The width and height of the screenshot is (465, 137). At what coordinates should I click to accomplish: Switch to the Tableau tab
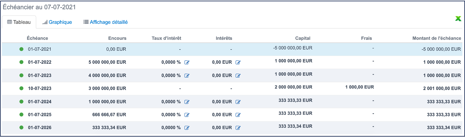[19, 22]
